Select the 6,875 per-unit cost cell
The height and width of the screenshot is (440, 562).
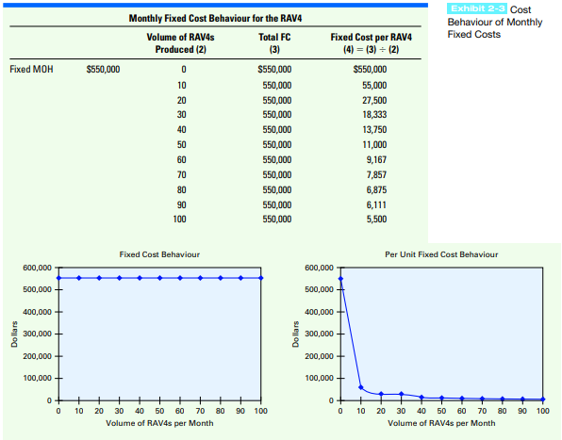376,189
